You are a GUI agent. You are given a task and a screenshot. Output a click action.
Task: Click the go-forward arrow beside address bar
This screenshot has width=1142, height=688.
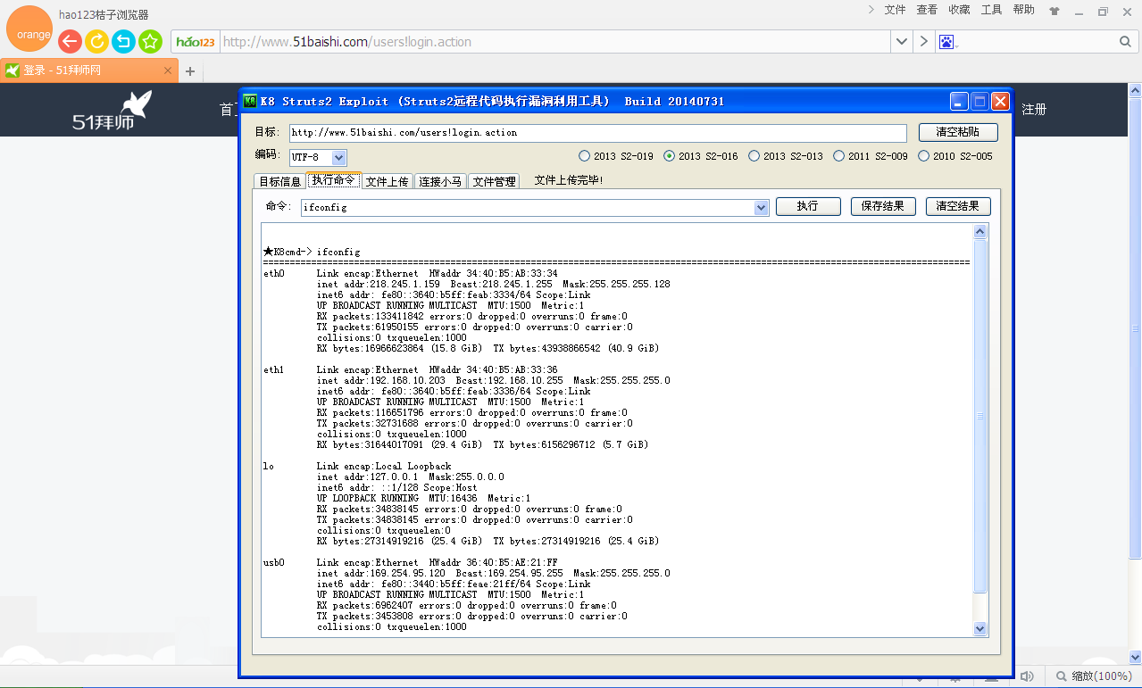pos(923,42)
